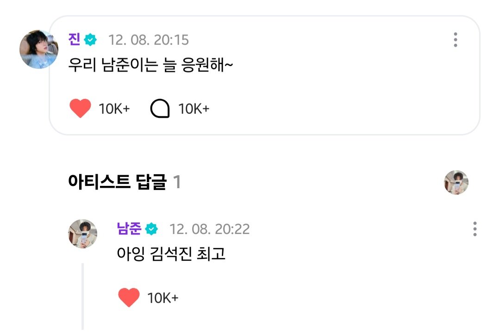Click the 10K+ like count on 남준's reply
Viewport: 500px width, 332px height.
(162, 298)
